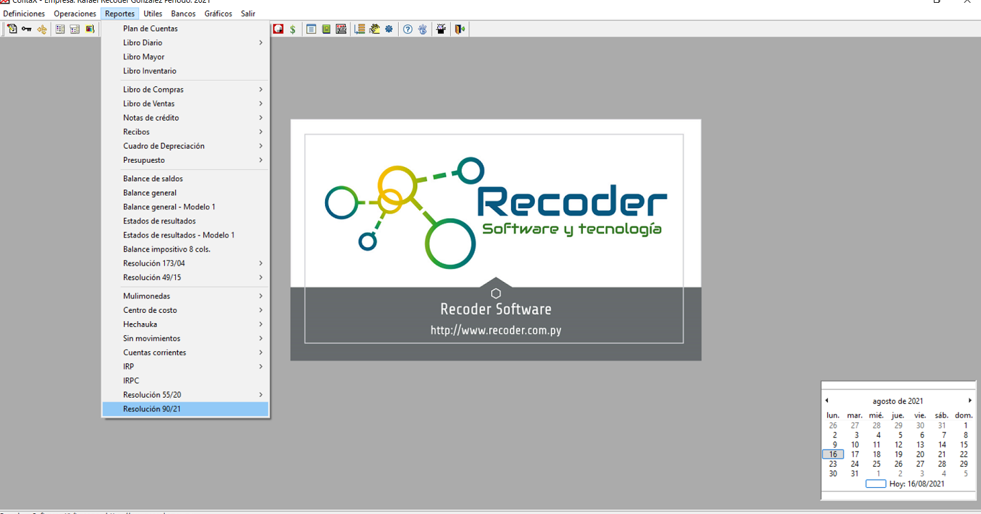Open the Gráficos menu

(218, 14)
